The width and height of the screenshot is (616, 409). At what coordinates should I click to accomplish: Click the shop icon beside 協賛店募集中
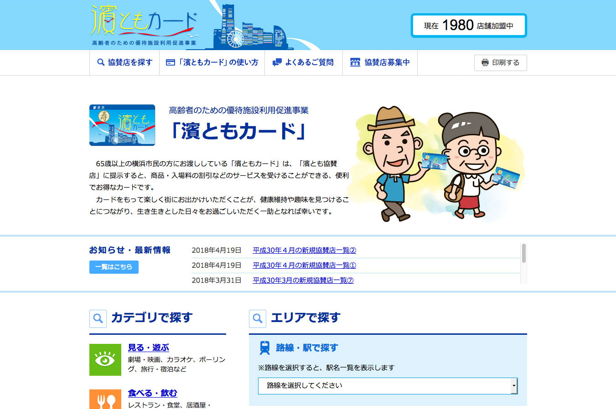click(355, 62)
